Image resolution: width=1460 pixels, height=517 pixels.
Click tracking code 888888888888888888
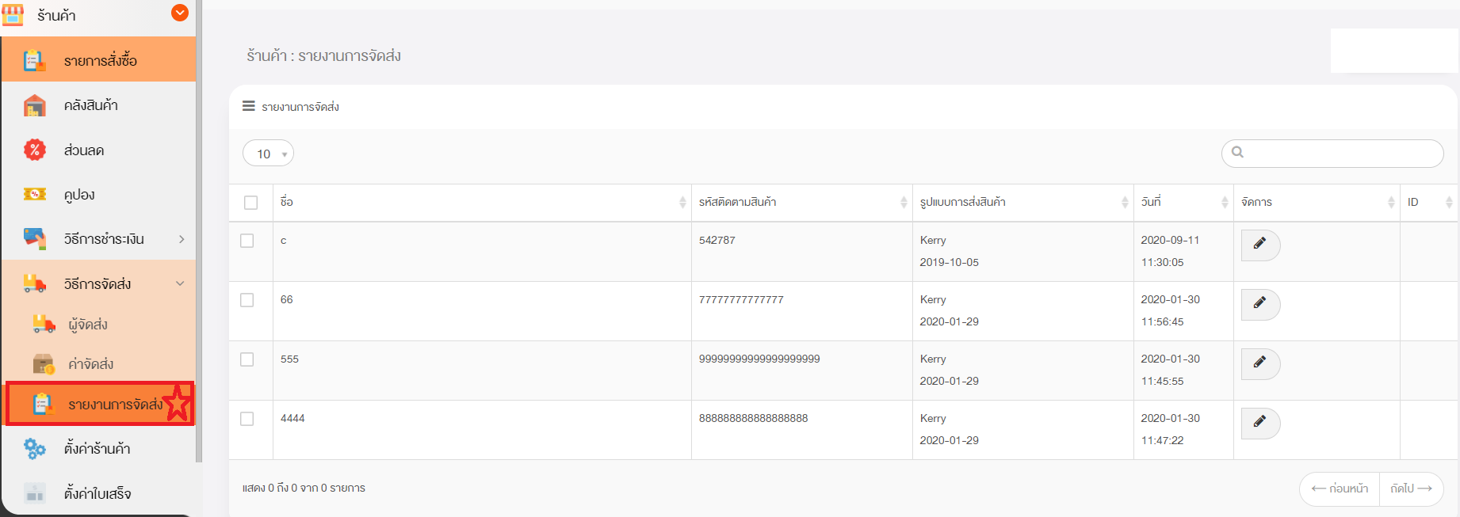(753, 418)
